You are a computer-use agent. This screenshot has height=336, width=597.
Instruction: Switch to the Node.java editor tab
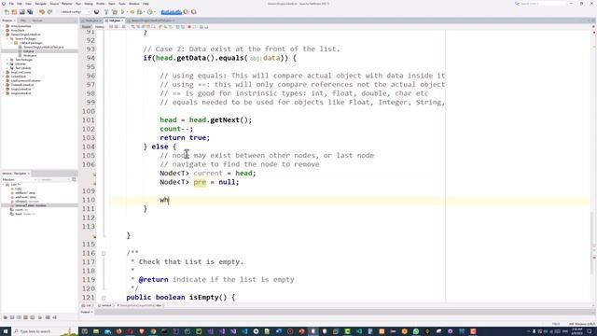[x=91, y=21]
